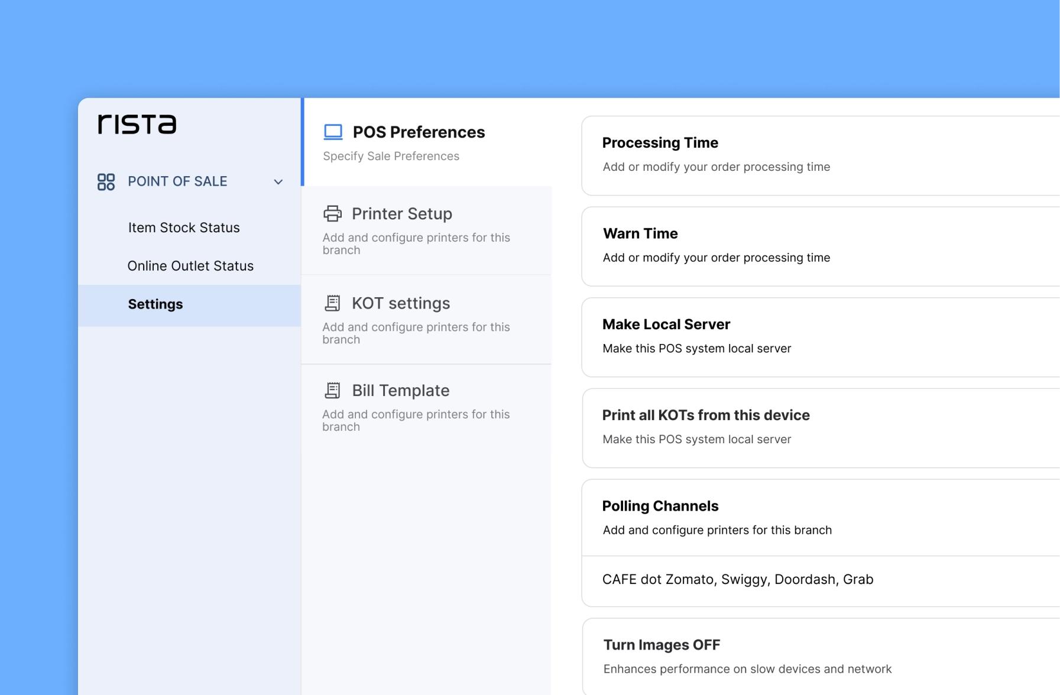Screen dimensions: 1060x695
Task: Select the Bill Template tab
Action: coord(400,390)
